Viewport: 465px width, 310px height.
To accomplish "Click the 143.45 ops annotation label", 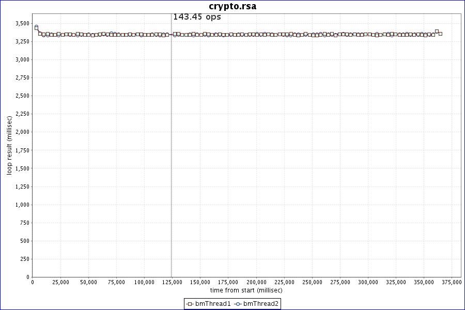I will pyautogui.click(x=197, y=17).
